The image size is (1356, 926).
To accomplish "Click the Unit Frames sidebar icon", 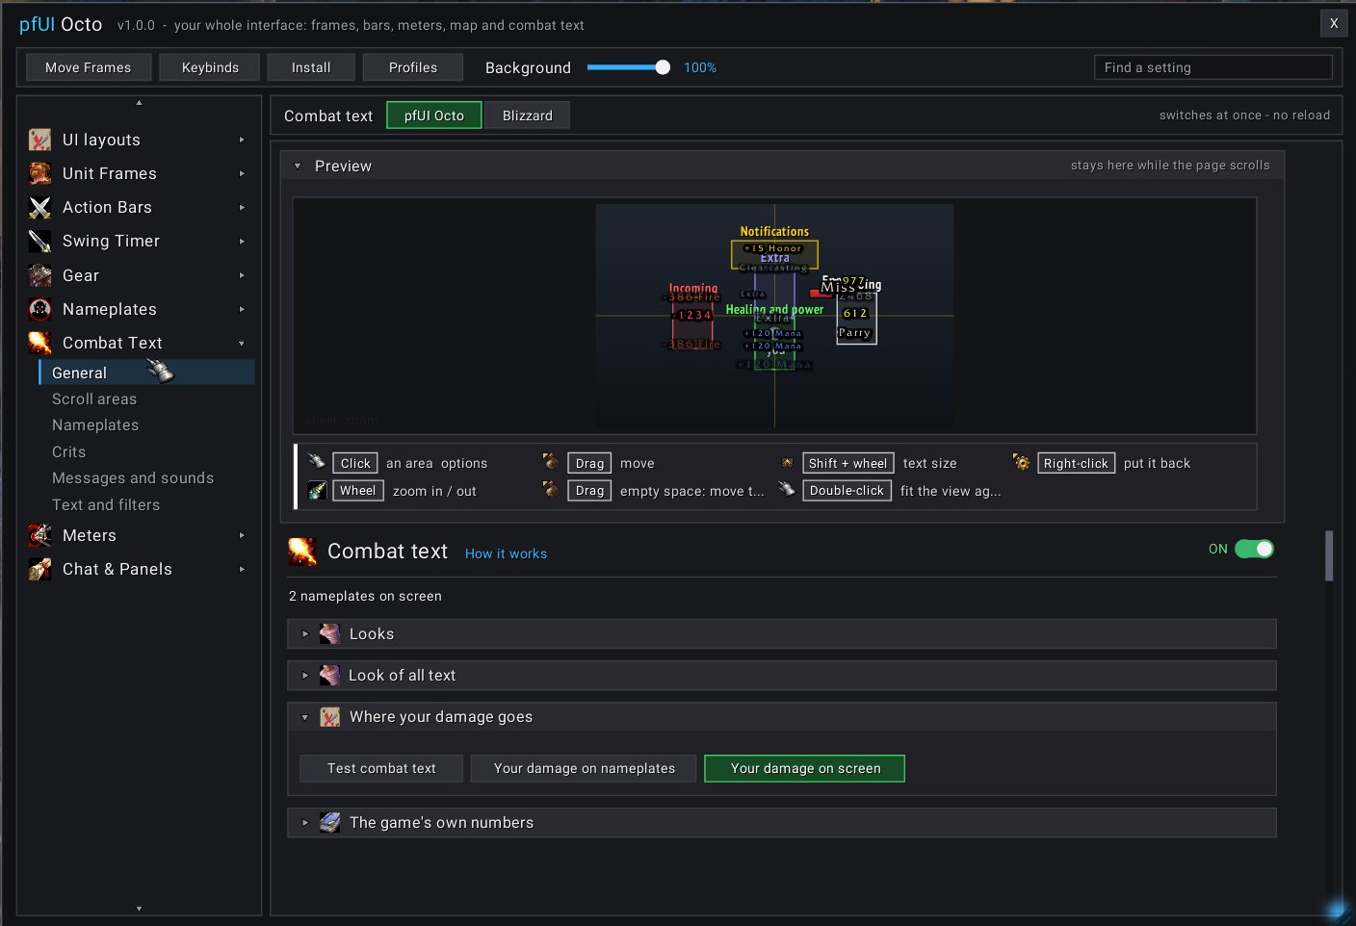I will click(x=39, y=173).
